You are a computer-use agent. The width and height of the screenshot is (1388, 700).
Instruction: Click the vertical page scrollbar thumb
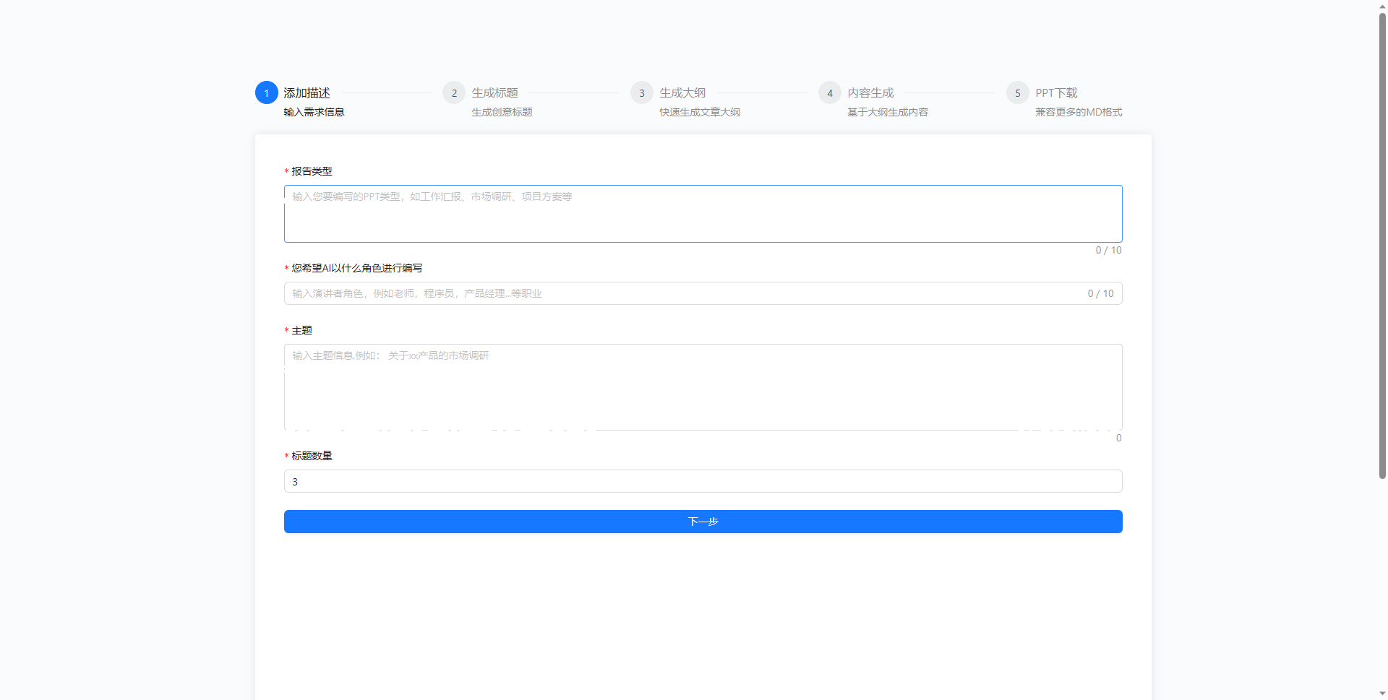pyautogui.click(x=1382, y=246)
